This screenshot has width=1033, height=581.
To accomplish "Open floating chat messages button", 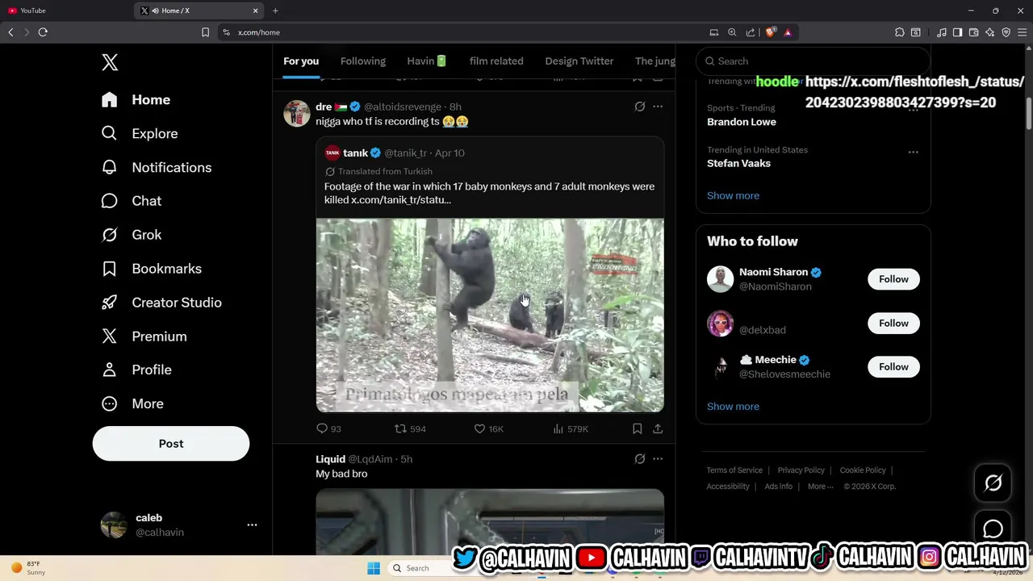I will [993, 529].
